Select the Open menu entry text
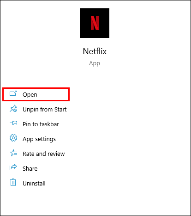This screenshot has height=216, width=191. coord(30,94)
